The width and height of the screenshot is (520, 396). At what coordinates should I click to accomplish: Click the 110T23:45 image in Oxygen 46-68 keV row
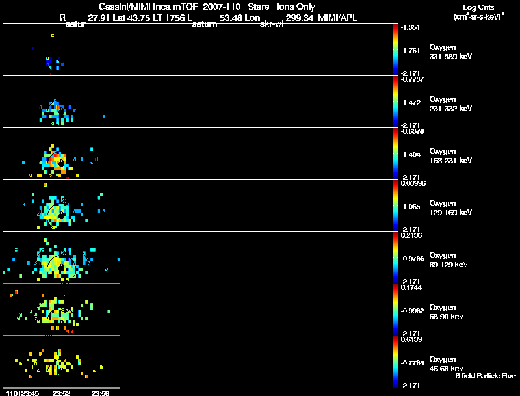22,362
